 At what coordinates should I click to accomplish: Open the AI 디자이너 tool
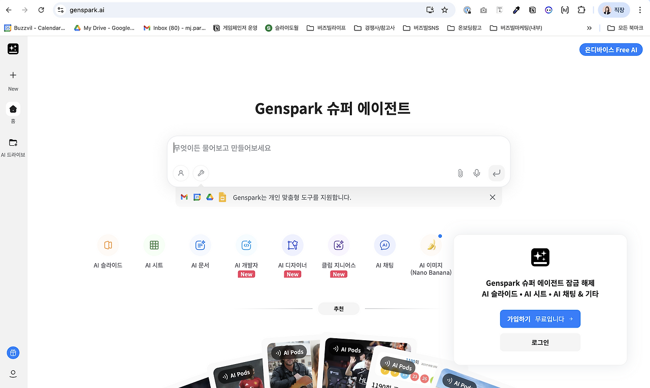click(292, 251)
